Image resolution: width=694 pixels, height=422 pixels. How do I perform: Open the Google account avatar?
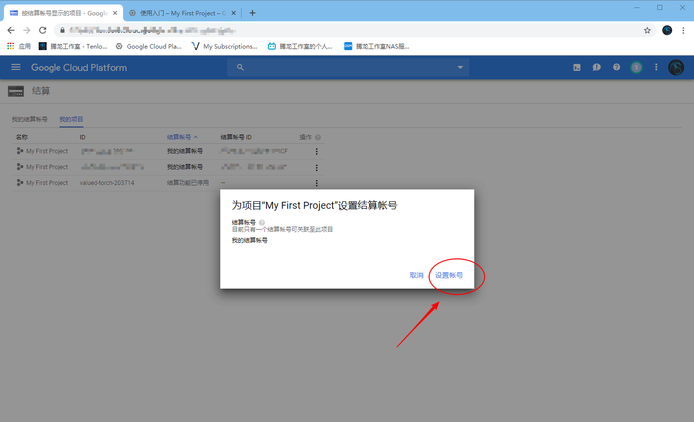[676, 67]
